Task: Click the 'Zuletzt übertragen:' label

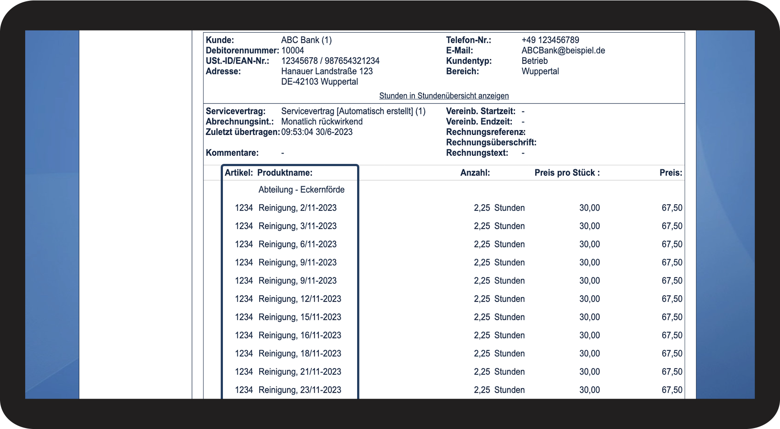Action: [243, 132]
